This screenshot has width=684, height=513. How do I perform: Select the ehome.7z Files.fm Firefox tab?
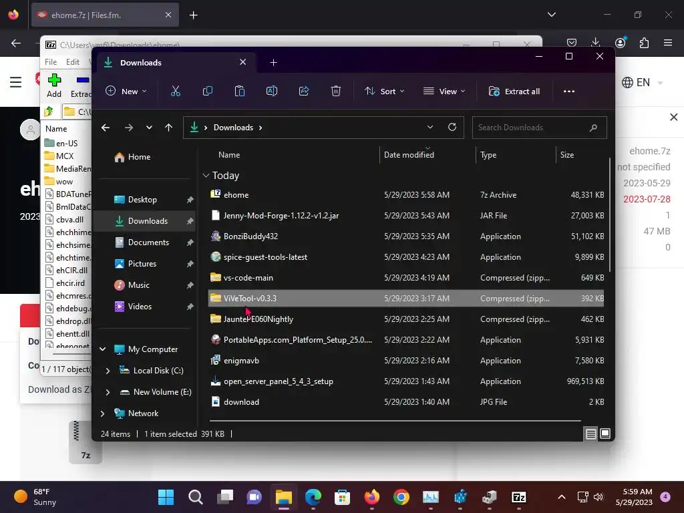pyautogui.click(x=105, y=15)
